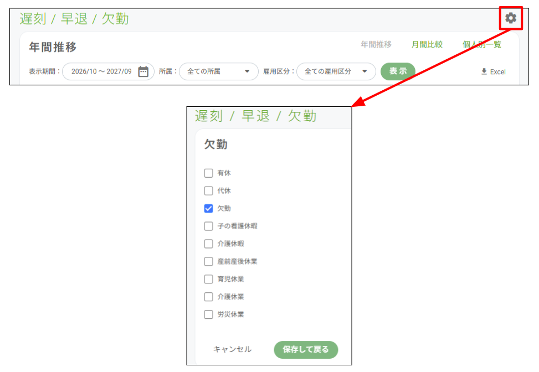Open settings with the gear icon
Viewport: 539px width, 372px height.
click(x=511, y=18)
